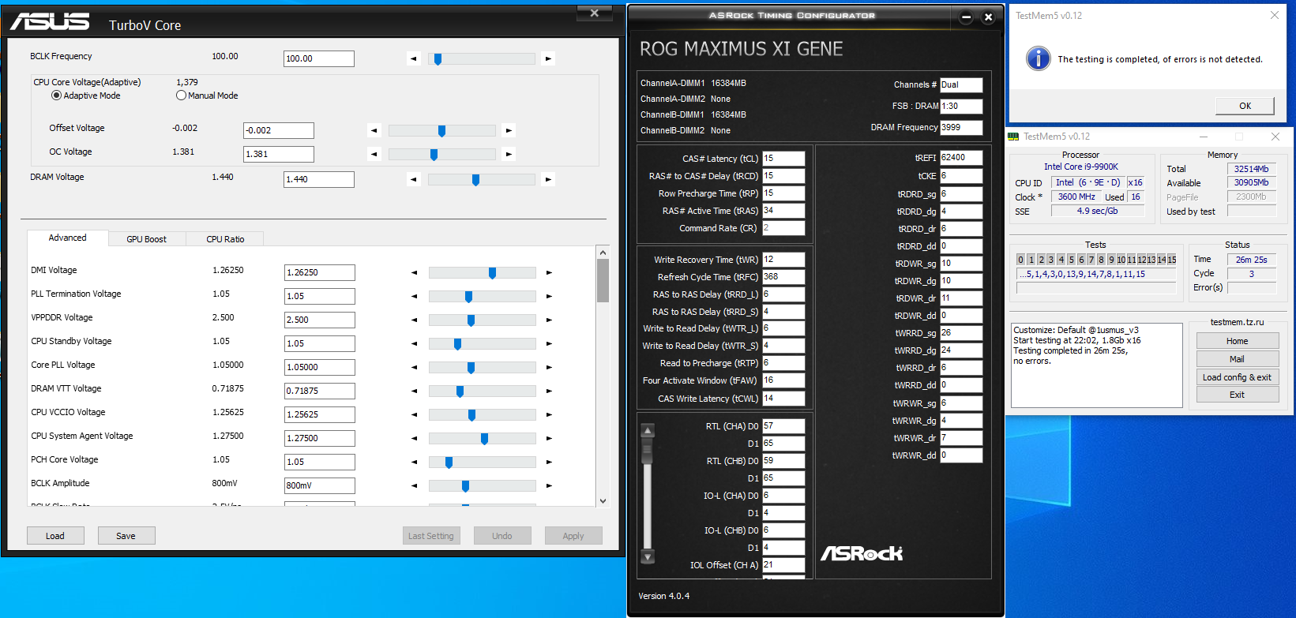The height and width of the screenshot is (618, 1296).
Task: Click the OC Voltage left arrow
Action: pyautogui.click(x=374, y=154)
